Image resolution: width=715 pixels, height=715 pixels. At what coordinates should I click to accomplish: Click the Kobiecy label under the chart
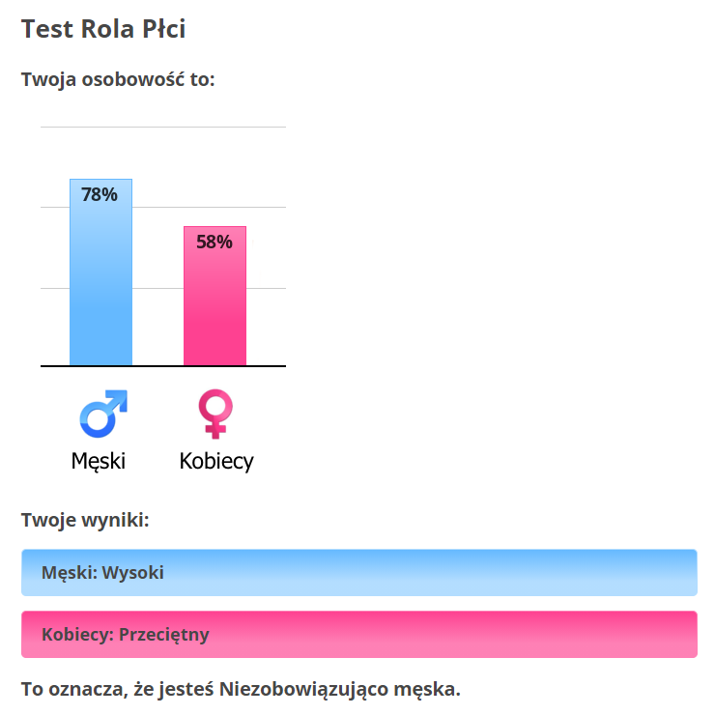coord(216,461)
